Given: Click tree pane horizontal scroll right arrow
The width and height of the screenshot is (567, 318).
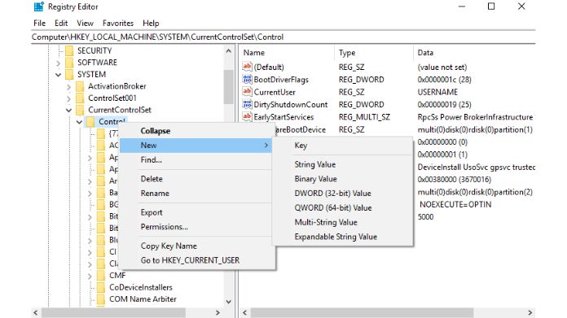Looking at the screenshot, I should pos(218,312).
